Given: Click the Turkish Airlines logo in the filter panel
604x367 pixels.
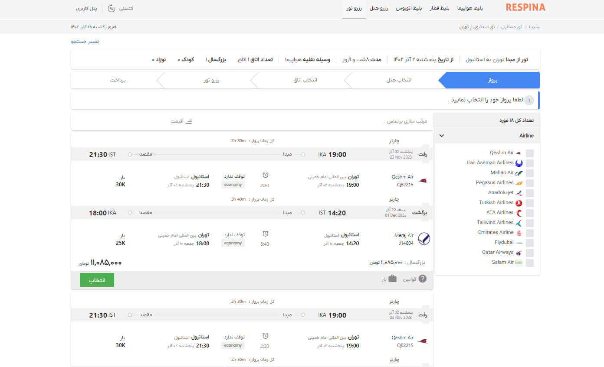Looking at the screenshot, I should tap(518, 202).
